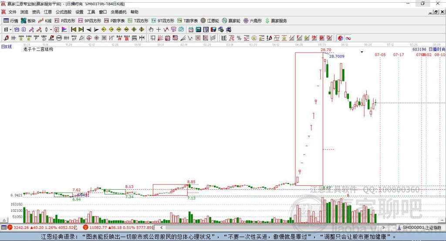Open the P四方形 square tool

[65, 21]
